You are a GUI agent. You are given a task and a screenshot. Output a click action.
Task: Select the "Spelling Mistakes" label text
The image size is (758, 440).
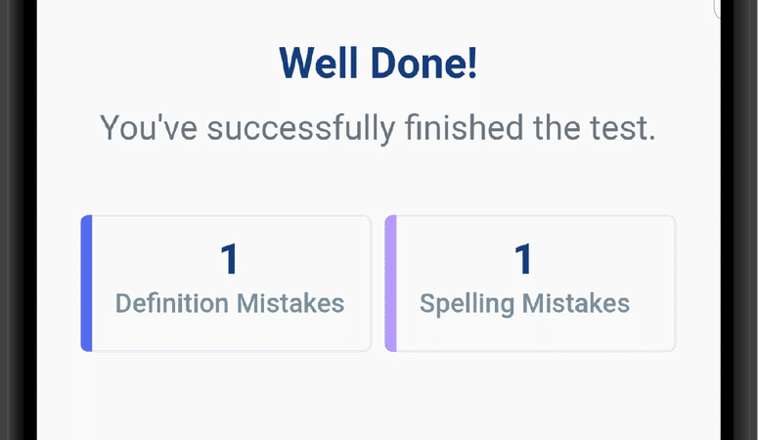(x=524, y=303)
